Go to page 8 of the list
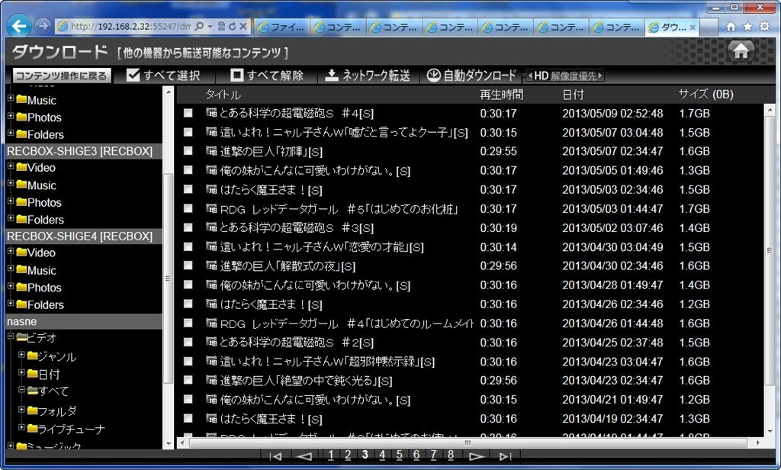The width and height of the screenshot is (781, 470). (x=450, y=455)
